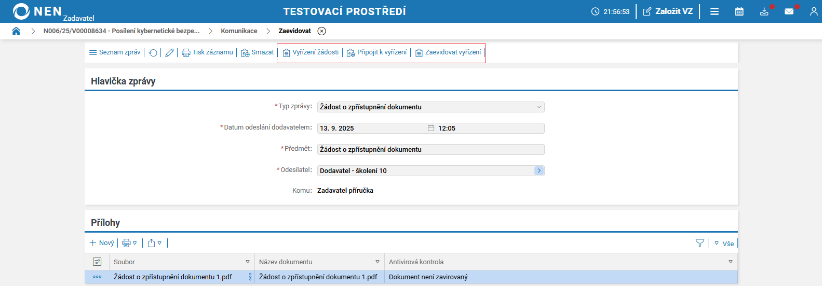Click Tisk záznamu print button
The height and width of the screenshot is (286, 822).
tap(207, 52)
